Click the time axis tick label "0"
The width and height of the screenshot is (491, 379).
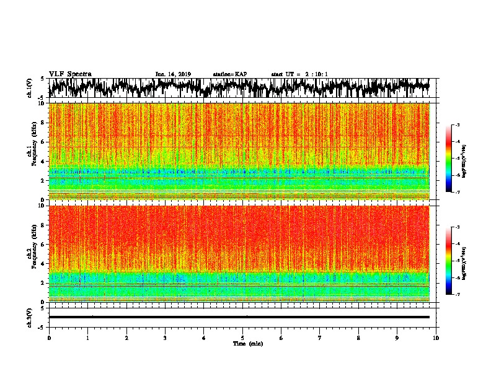(x=49, y=338)
